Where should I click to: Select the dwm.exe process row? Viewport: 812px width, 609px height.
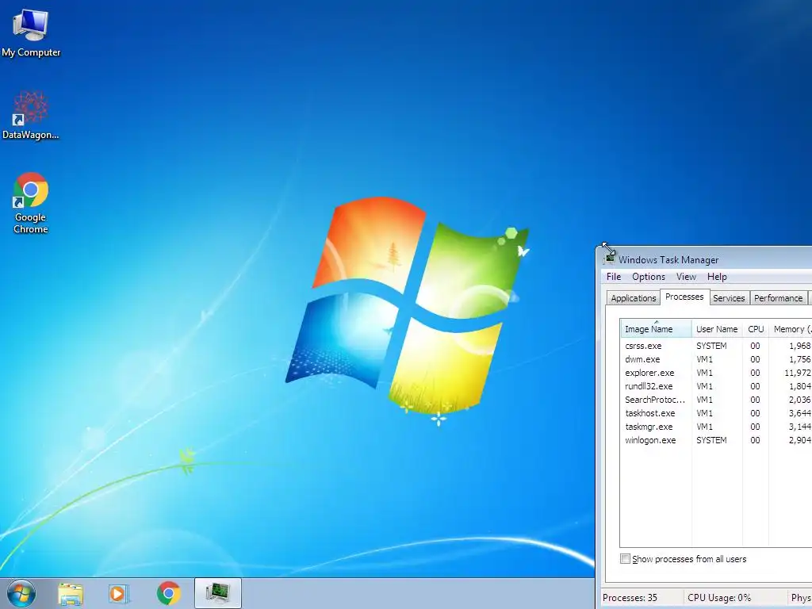[716, 359]
